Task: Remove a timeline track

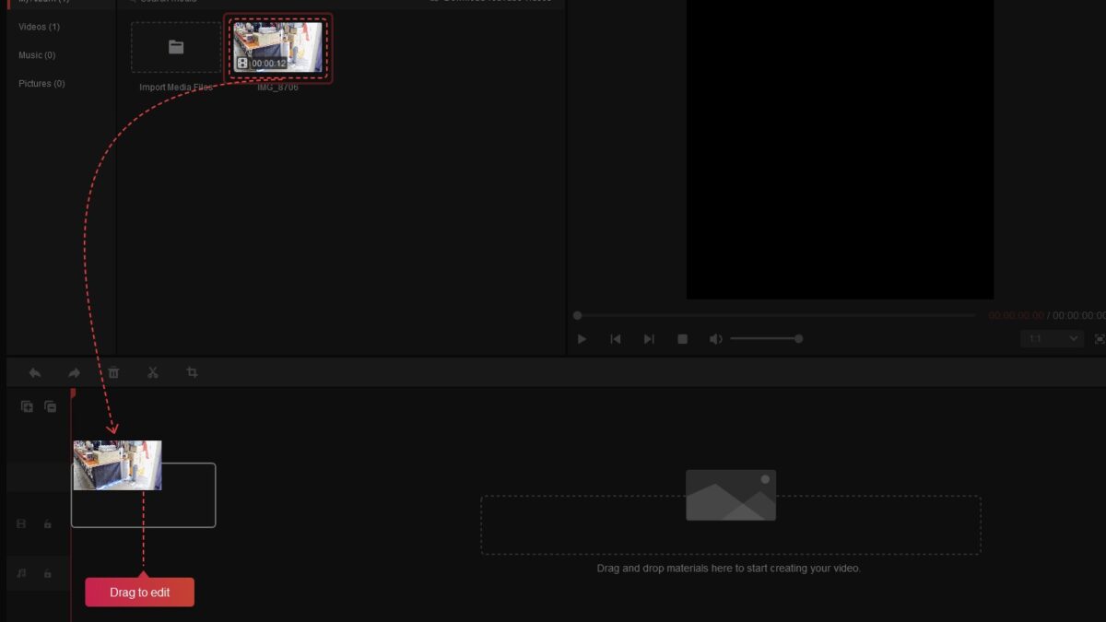Action: click(x=51, y=406)
